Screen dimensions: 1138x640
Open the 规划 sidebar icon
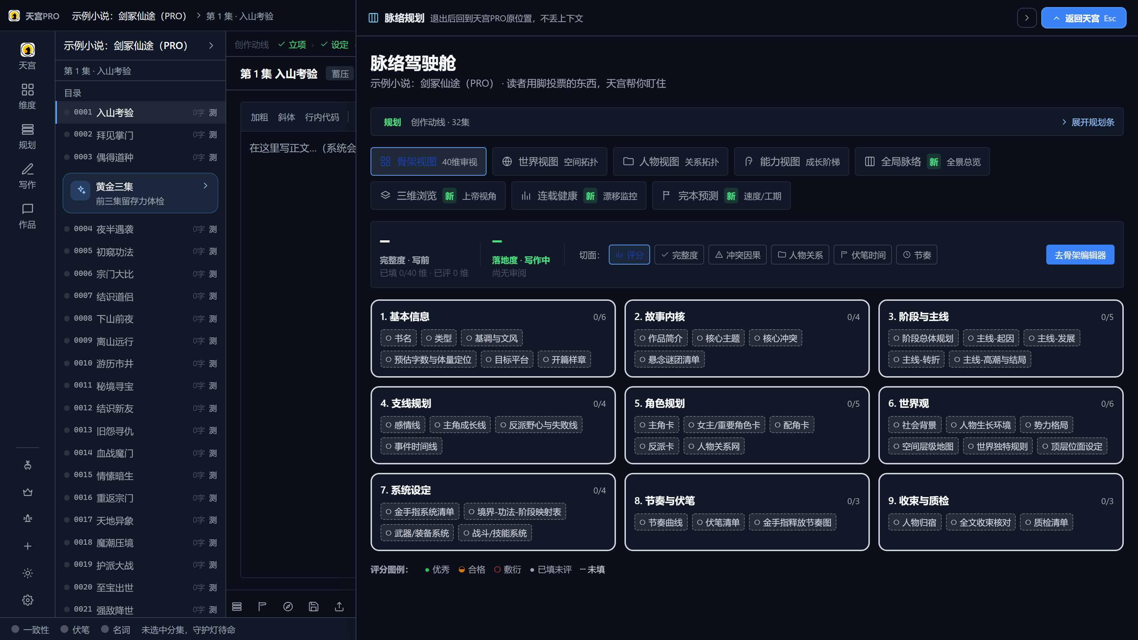click(x=27, y=136)
